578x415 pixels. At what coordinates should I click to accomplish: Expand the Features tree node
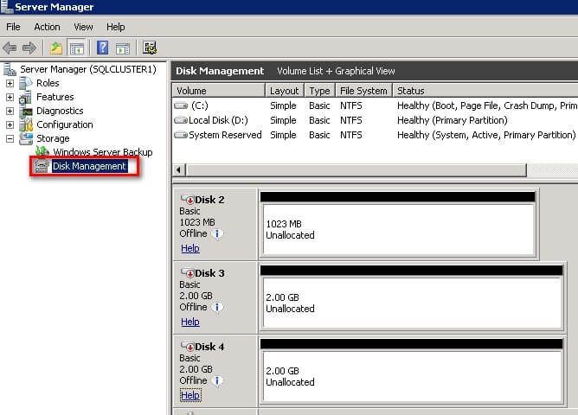point(10,97)
